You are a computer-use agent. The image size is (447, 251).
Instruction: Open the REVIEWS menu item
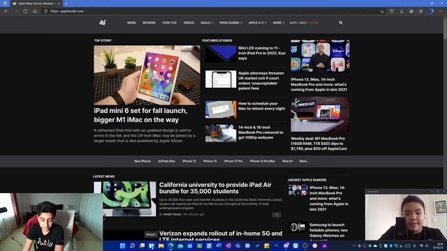point(149,23)
